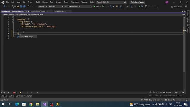Pin the appsettings Development json tab
Image resolution: width=190 pixels, height=107 pixels.
(26, 12)
